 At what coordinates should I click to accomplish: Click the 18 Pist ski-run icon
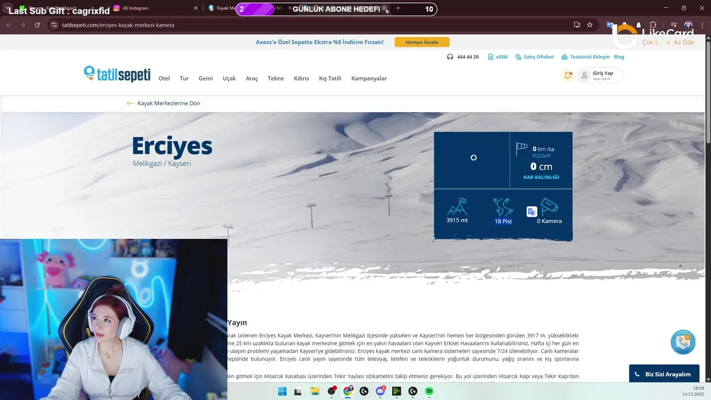pyautogui.click(x=503, y=207)
